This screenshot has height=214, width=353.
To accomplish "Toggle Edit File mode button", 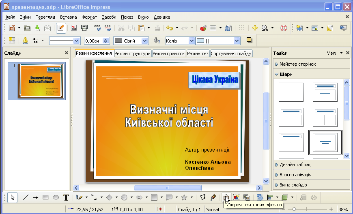I will (x=61, y=28).
